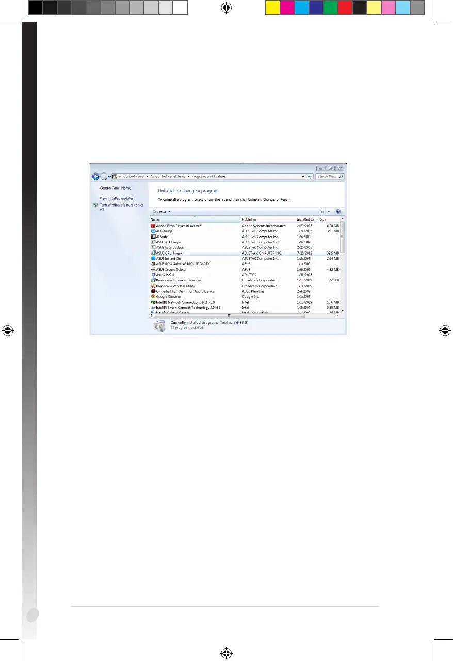Click the Adobe Flash Player program icon
453x661 pixels.
[153, 226]
